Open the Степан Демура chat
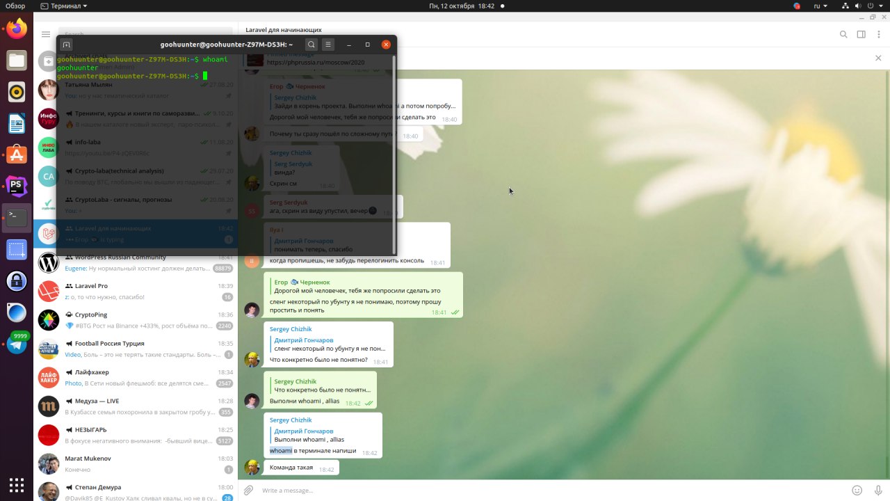Screen dimensions: 890x501 (136, 490)
